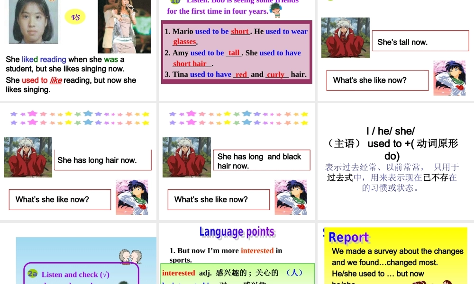Select the 'Language points' slide title
The height and width of the screenshot is (284, 474).
click(237, 232)
